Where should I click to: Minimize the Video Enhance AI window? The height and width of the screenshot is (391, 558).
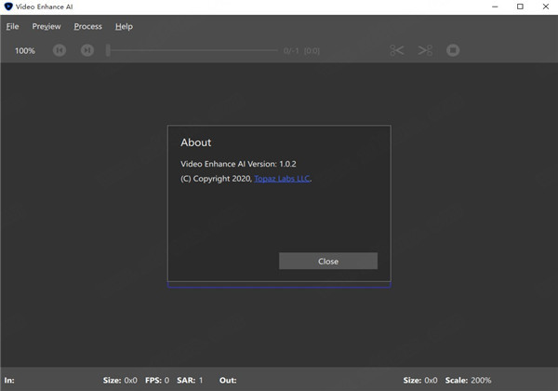(495, 7)
